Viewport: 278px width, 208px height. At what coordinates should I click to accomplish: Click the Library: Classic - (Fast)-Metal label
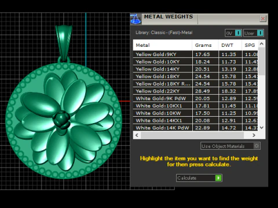(x=164, y=32)
